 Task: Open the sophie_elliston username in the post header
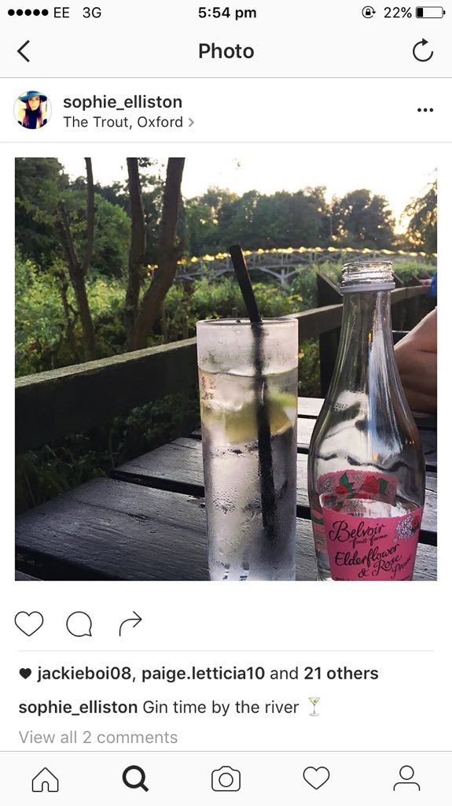coord(123,102)
